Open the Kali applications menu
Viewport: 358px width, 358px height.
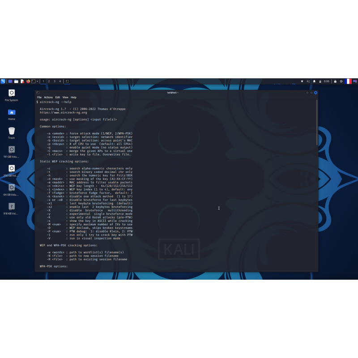click(x=4, y=81)
